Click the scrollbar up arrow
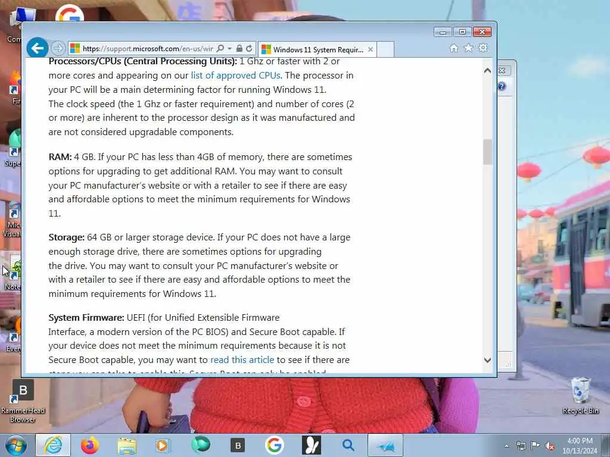Image resolution: width=610 pixels, height=457 pixels. [487, 71]
